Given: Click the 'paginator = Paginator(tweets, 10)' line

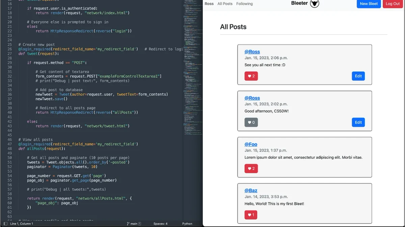Looking at the screenshot, I should pos(62,167).
